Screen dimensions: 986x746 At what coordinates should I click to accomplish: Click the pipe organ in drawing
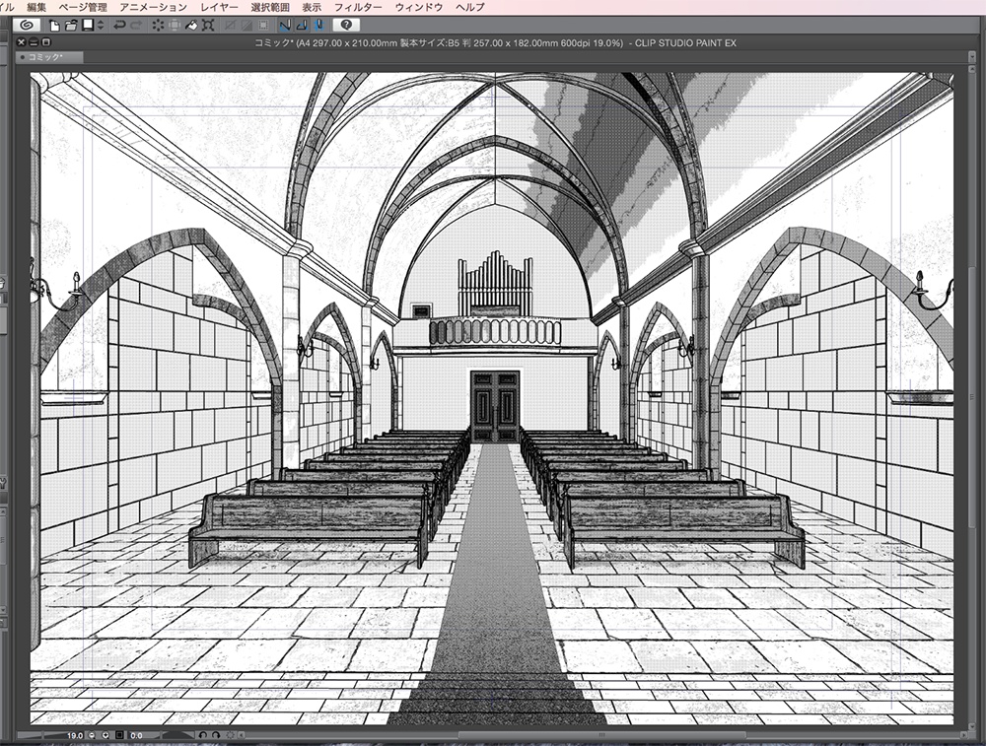tap(495, 283)
